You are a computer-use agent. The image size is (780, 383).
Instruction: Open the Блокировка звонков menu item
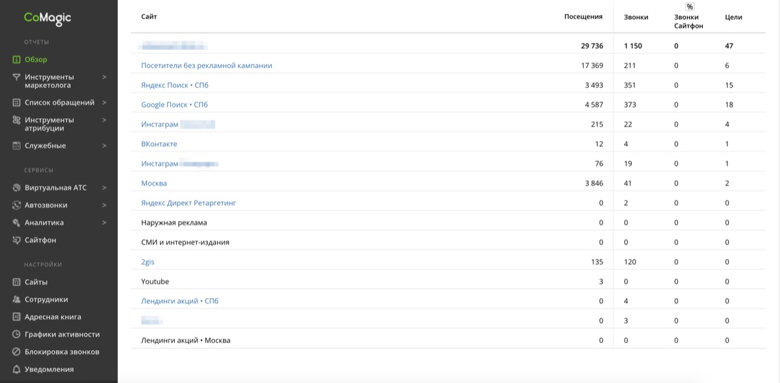[62, 352]
